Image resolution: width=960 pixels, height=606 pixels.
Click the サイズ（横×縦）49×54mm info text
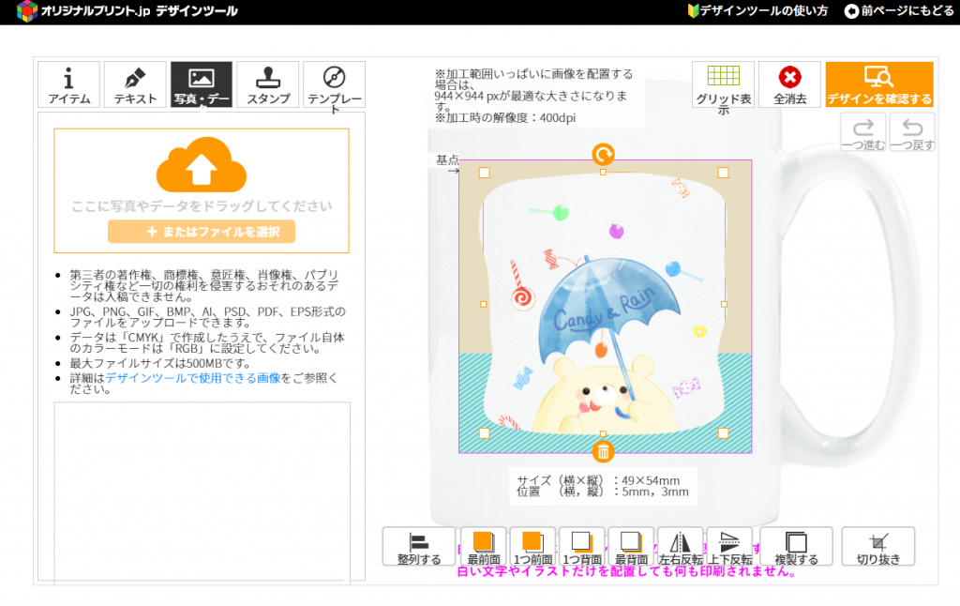click(x=598, y=481)
